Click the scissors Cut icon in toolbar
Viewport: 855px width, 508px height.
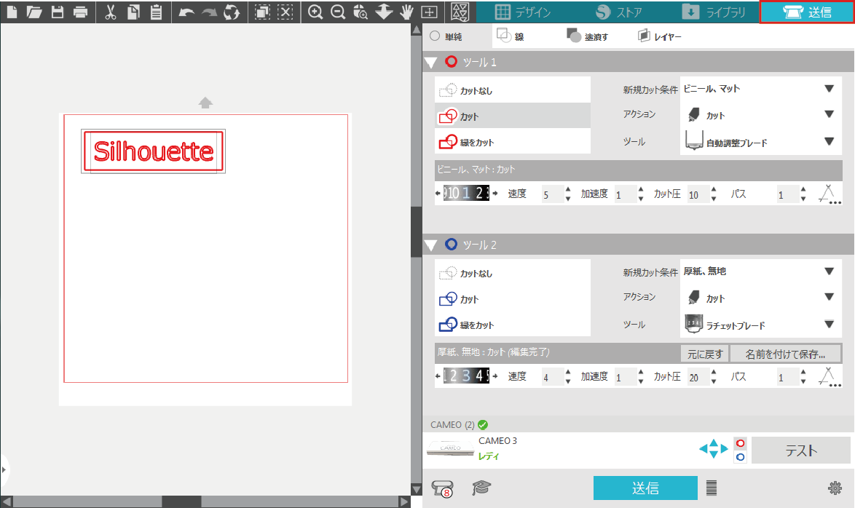(x=111, y=12)
